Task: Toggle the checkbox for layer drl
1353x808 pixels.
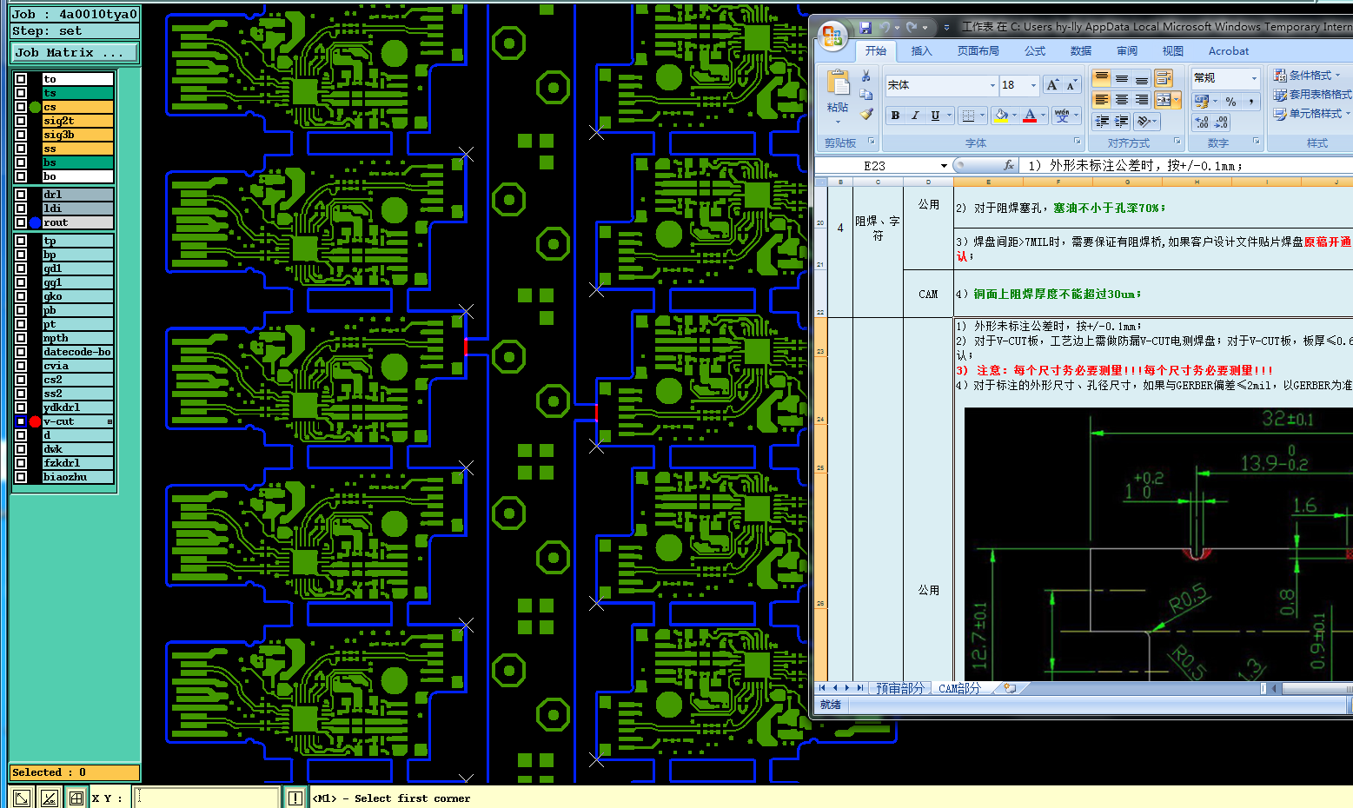Action: [21, 195]
